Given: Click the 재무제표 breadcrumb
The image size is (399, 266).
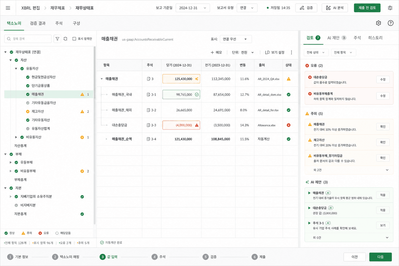Looking at the screenshot, I should pos(57,8).
